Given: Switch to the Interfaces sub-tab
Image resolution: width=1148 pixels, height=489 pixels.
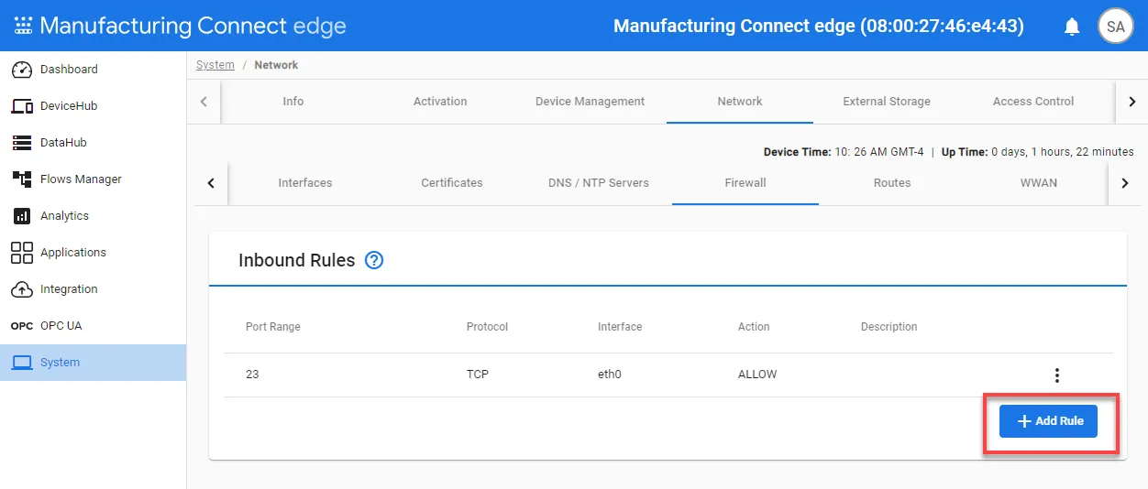Looking at the screenshot, I should pos(305,183).
